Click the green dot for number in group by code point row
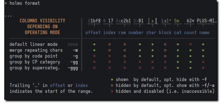The height and width of the screenshot is (104, 221). point(140,56)
